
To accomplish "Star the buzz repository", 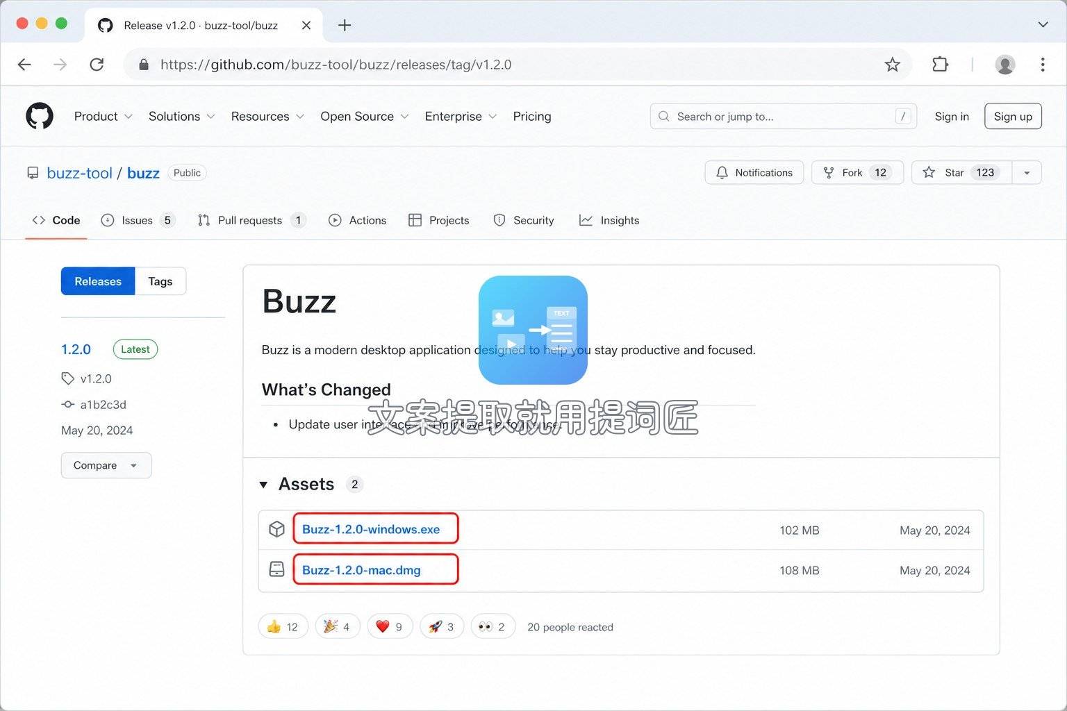I will click(x=962, y=173).
